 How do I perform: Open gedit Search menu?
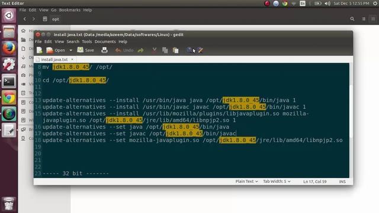(73, 41)
